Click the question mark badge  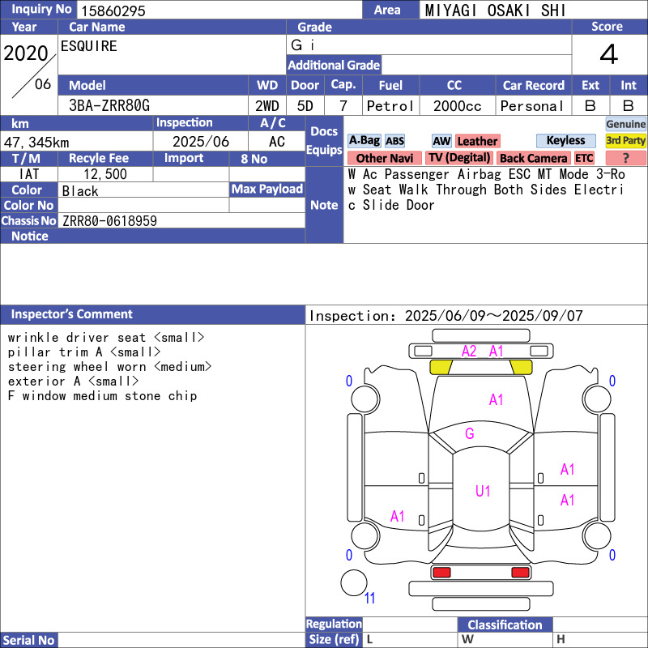[625, 159]
